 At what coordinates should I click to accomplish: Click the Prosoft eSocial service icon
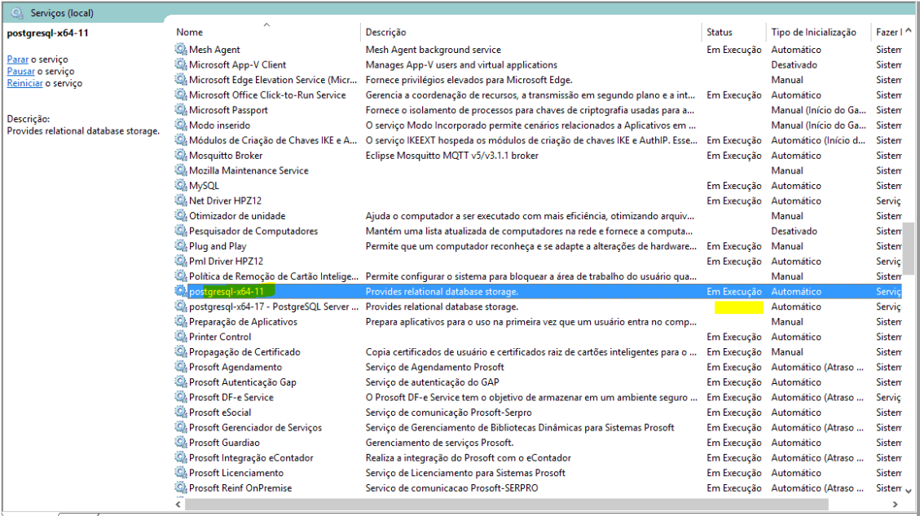pyautogui.click(x=181, y=412)
